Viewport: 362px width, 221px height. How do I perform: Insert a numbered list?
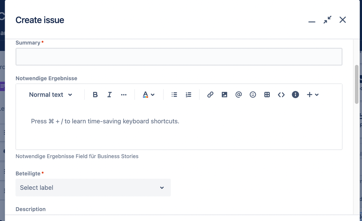[189, 94]
